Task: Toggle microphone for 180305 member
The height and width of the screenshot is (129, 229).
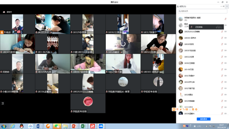Action: point(222,44)
